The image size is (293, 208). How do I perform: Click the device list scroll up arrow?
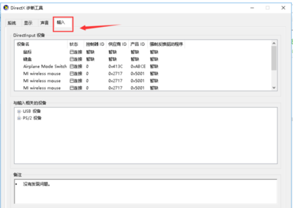274,44
